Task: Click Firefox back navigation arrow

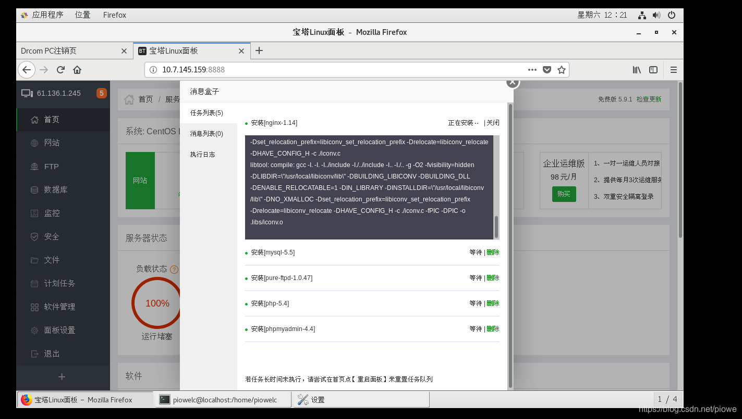Action: [x=27, y=70]
